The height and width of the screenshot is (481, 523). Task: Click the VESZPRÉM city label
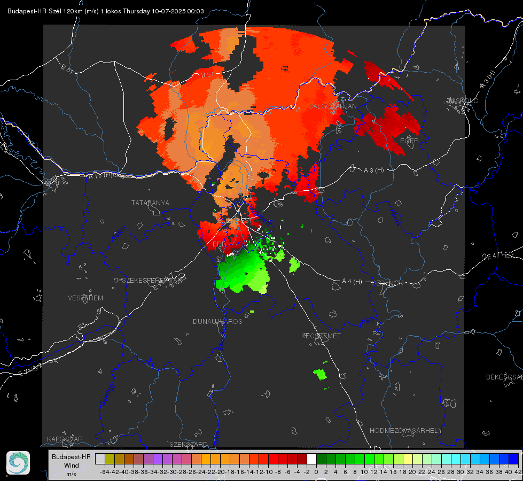click(85, 298)
